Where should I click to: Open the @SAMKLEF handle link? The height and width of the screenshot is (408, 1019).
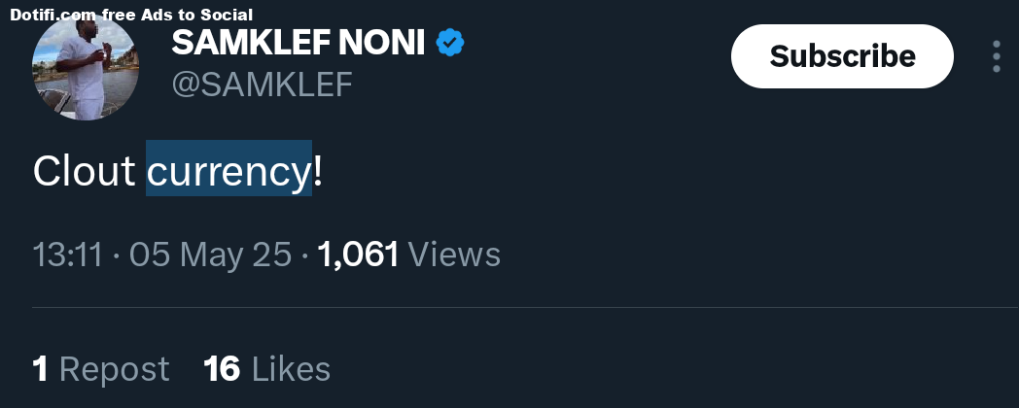tap(262, 85)
